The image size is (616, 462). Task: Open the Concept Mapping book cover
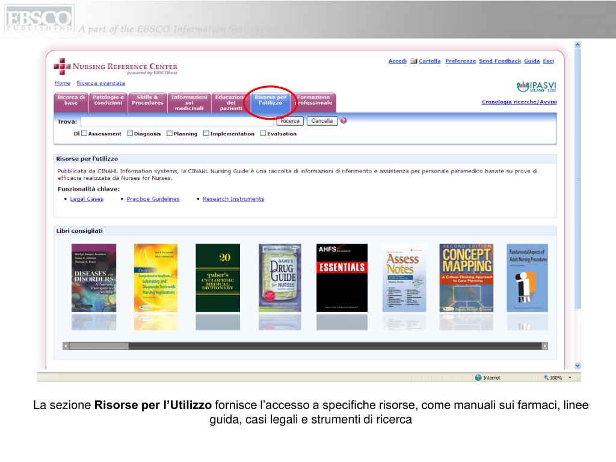click(466, 278)
